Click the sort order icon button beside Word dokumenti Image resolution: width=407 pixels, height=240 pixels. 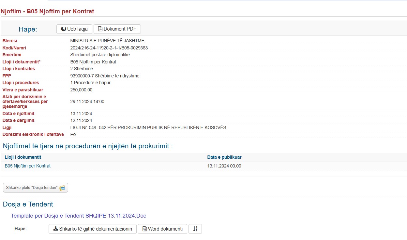195,229
